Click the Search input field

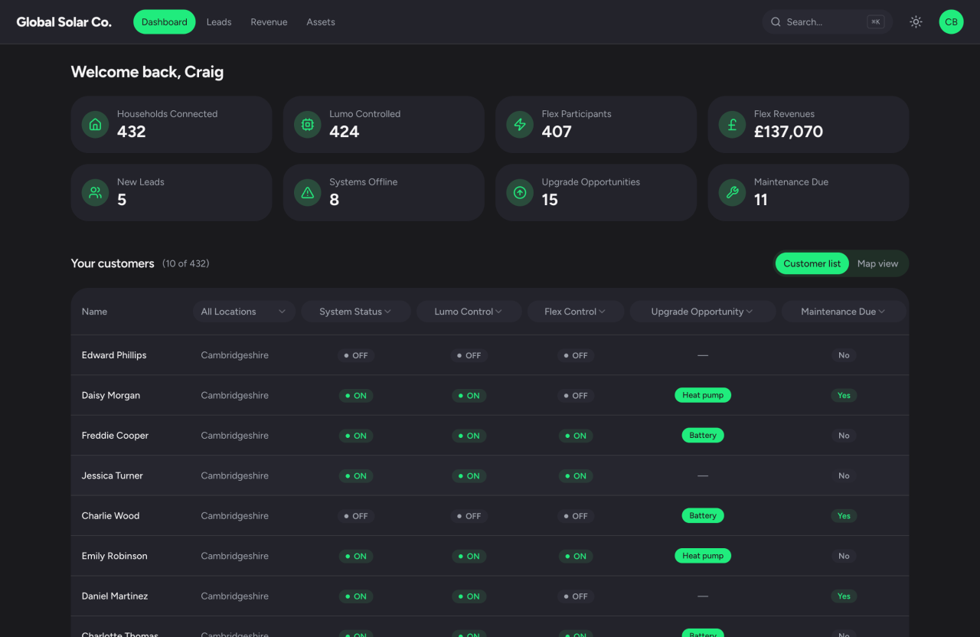click(828, 22)
